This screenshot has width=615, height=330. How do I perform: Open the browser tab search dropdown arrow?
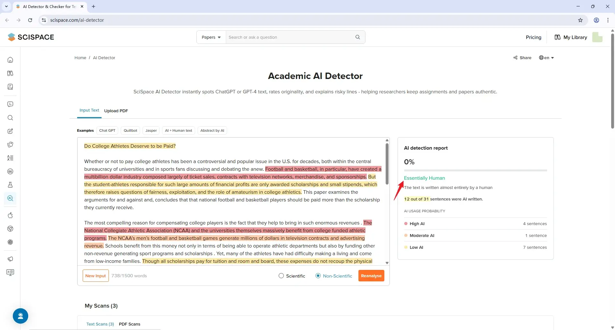[6, 6]
